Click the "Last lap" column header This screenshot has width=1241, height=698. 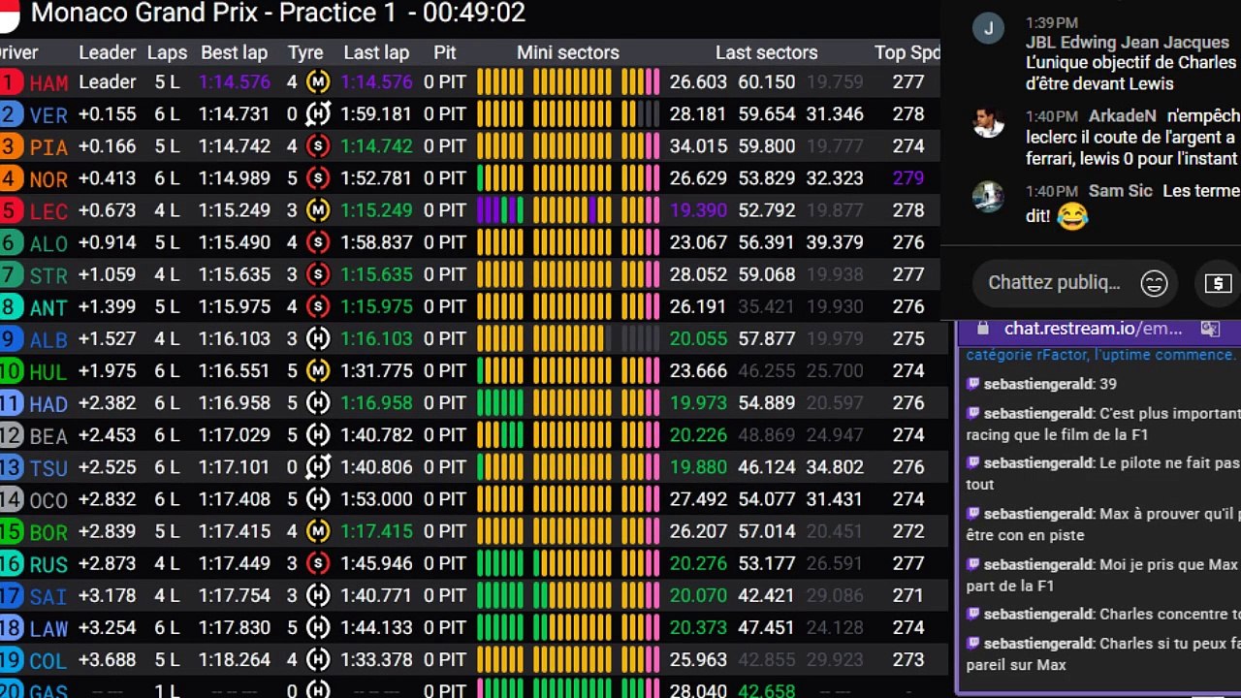tap(376, 52)
